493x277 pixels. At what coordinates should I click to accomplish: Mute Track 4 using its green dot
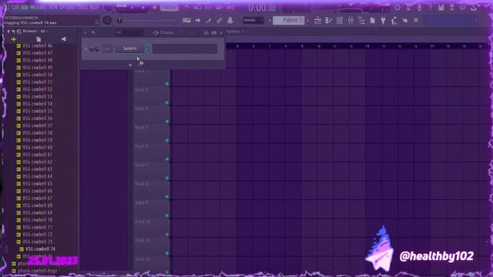pos(167,122)
